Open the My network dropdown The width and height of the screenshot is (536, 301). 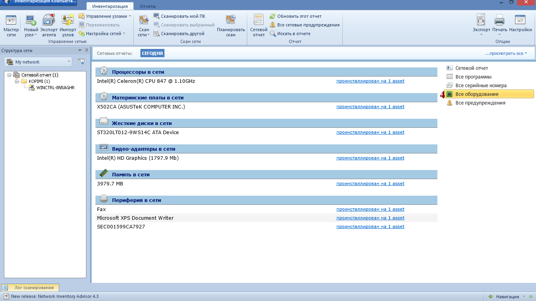(38, 62)
